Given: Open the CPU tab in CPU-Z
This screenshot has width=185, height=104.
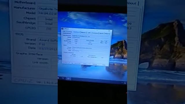Looking at the screenshot, I should [64, 31].
